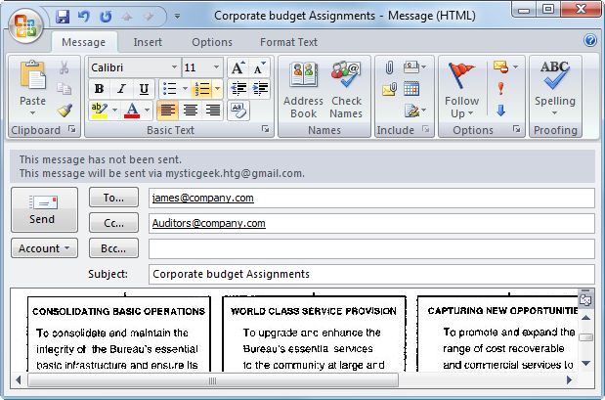Toggle Bold formatting

pyautogui.click(x=99, y=89)
